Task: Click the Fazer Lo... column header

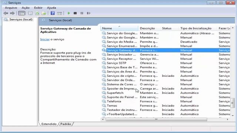Action: (224, 28)
